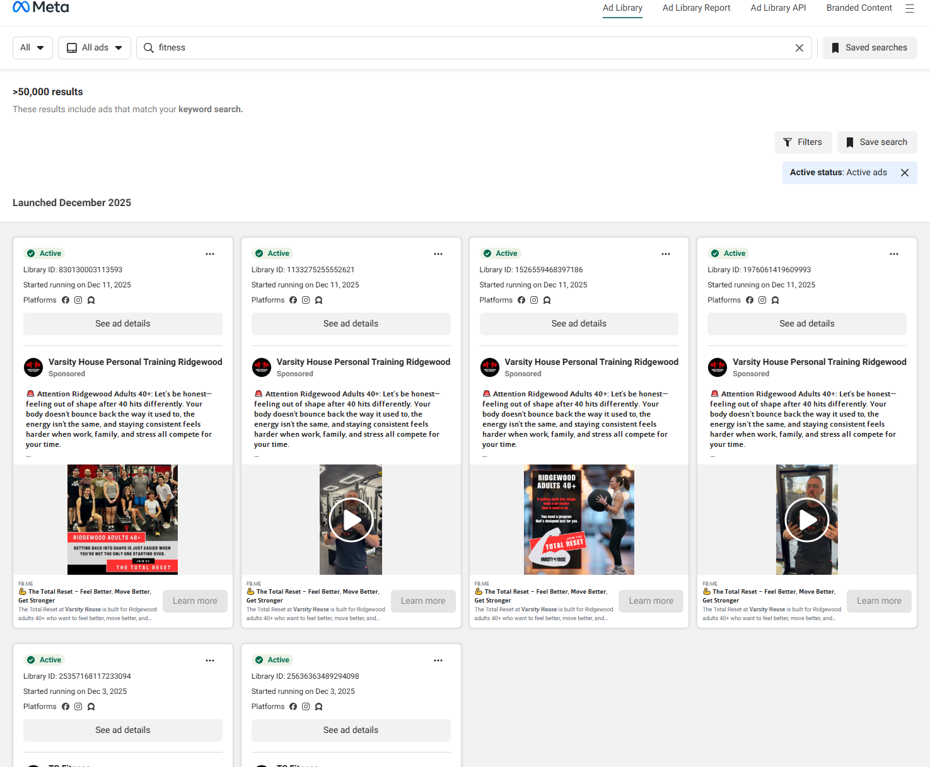Click Instagram platform icon on second ad card
Image resolution: width=930 pixels, height=767 pixels.
point(306,300)
